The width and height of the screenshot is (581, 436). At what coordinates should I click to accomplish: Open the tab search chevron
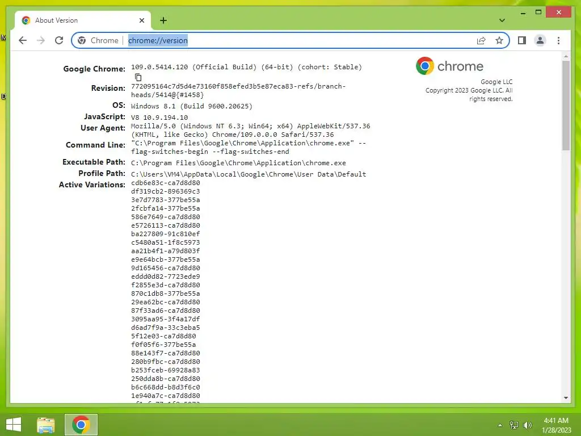tap(502, 20)
